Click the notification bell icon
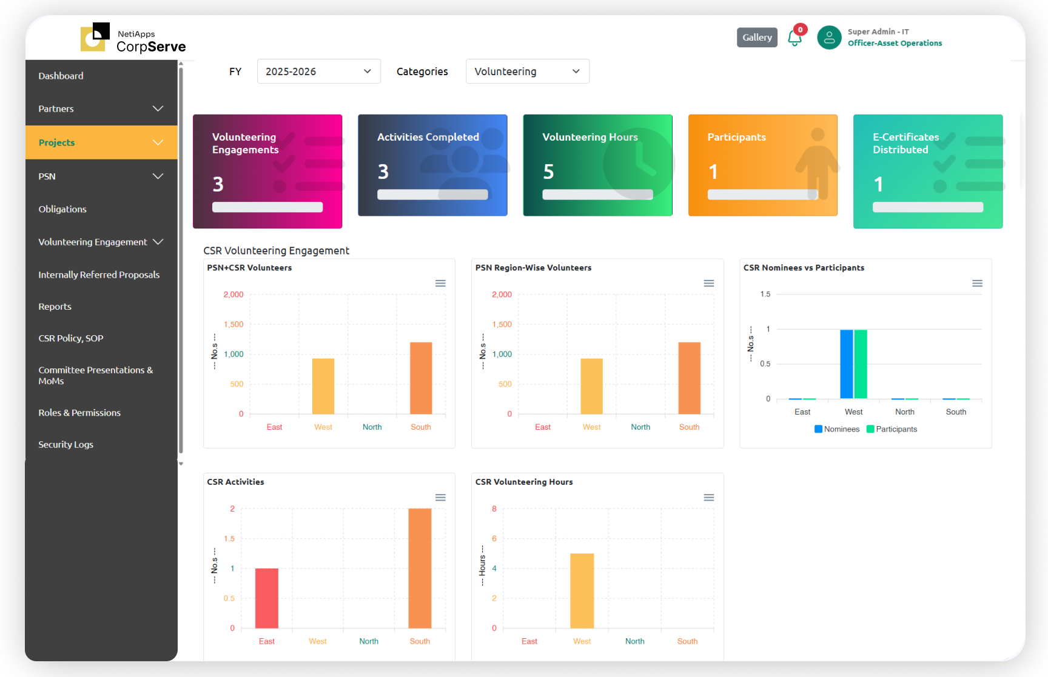The height and width of the screenshot is (677, 1048). tap(794, 38)
